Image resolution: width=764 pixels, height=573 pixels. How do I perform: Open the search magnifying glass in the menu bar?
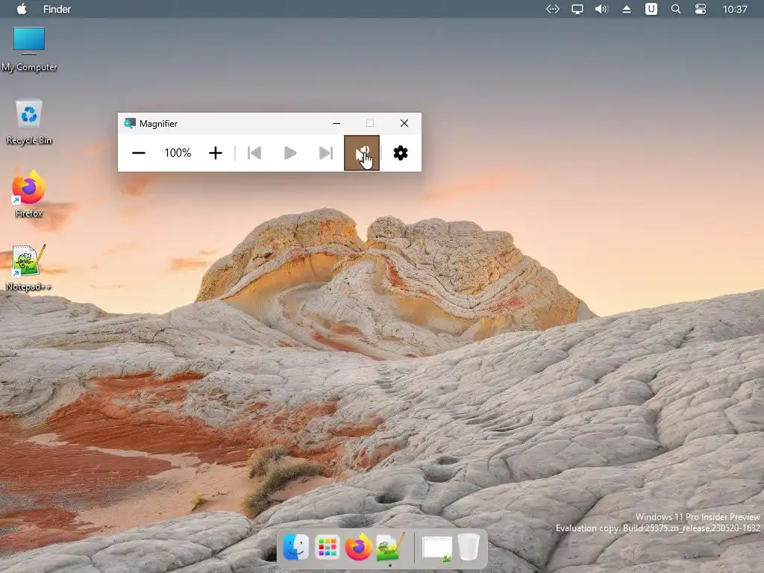click(x=676, y=9)
